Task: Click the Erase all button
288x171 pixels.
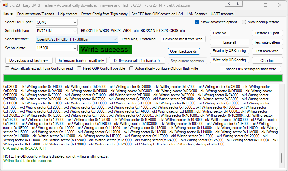Action: (230, 42)
